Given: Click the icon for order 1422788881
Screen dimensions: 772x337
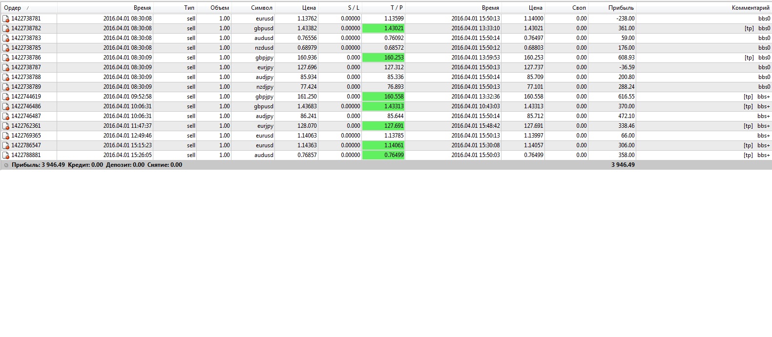Looking at the screenshot, I should click(6, 155).
